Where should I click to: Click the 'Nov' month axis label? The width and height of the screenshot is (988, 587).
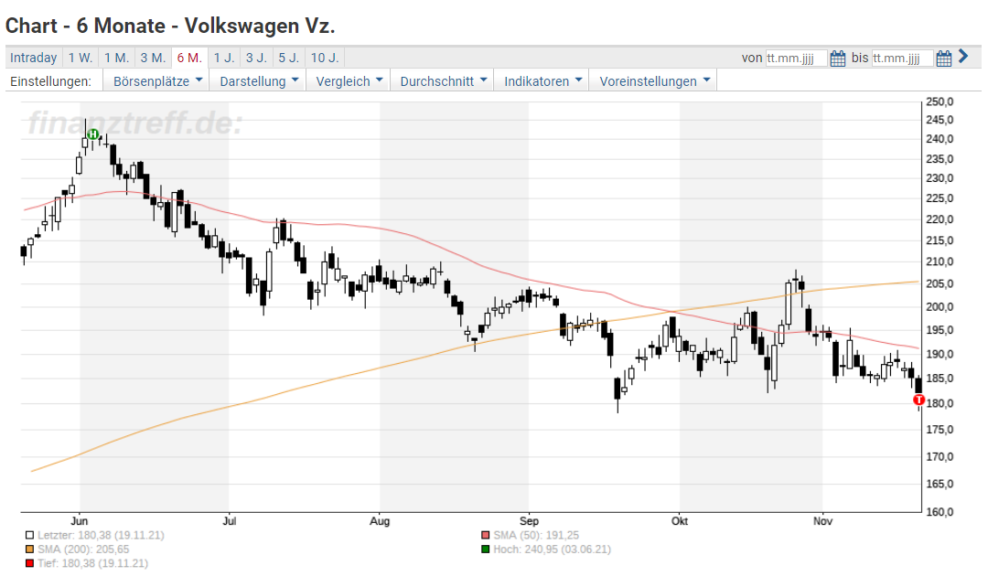[x=823, y=521]
